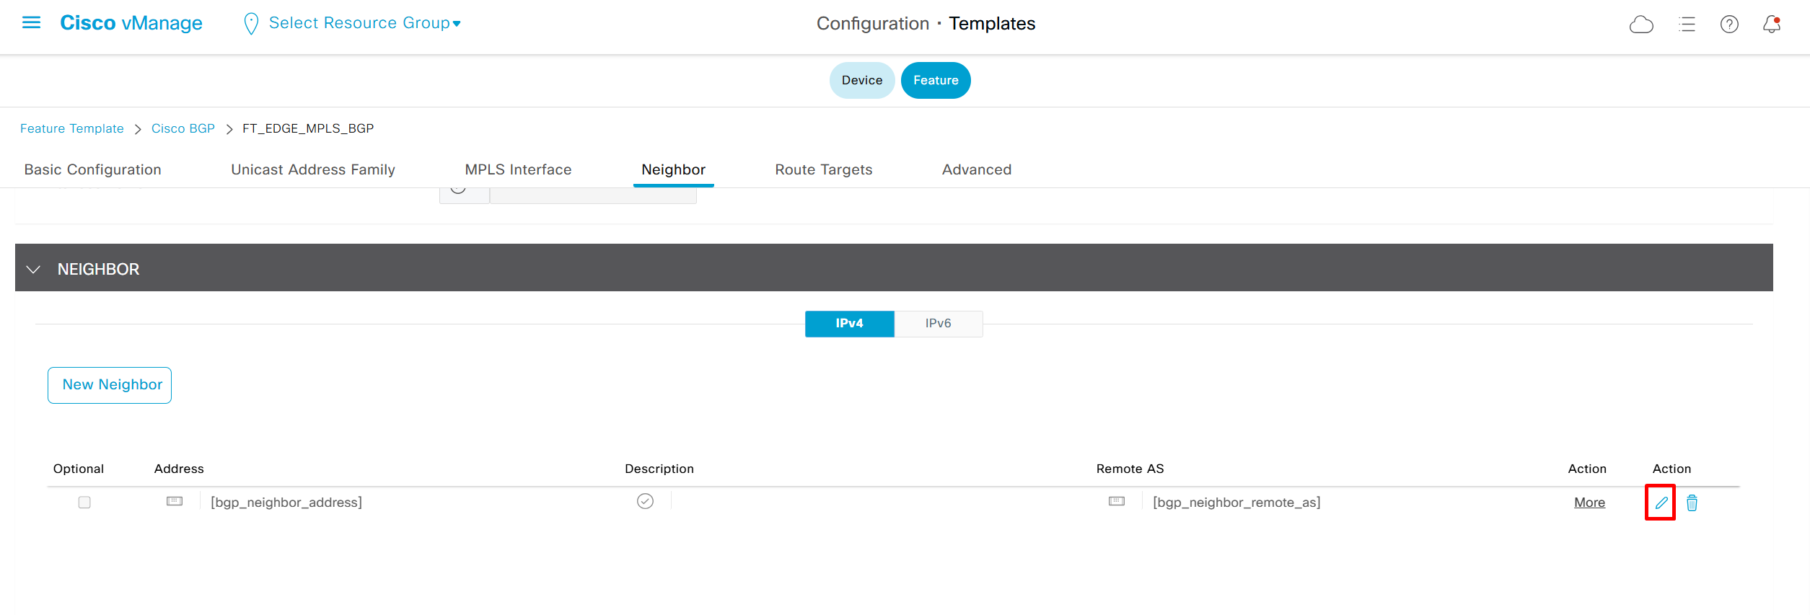Click device variable icon beside bgp_neighbor_remote_as
Image resolution: width=1810 pixels, height=615 pixels.
click(1117, 502)
